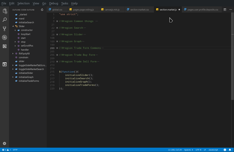Collapse the Slider node in the outline
This screenshot has height=152, width=234.
click(x=13, y=26)
